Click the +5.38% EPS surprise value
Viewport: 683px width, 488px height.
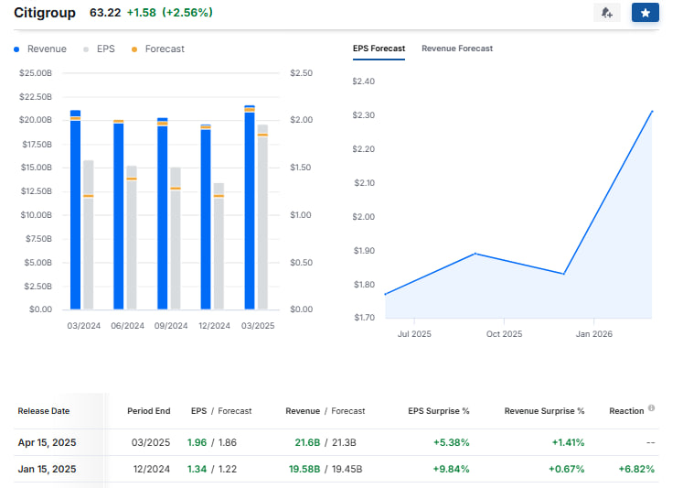click(x=452, y=442)
